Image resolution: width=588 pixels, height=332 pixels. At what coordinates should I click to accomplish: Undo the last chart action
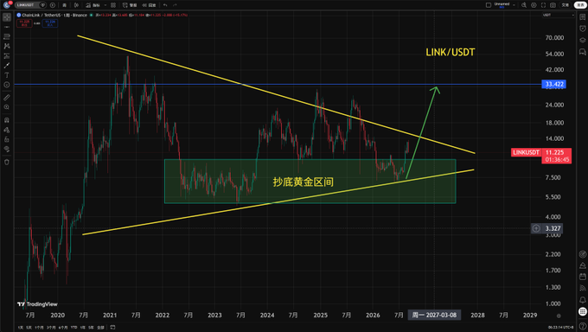[x=165, y=5]
